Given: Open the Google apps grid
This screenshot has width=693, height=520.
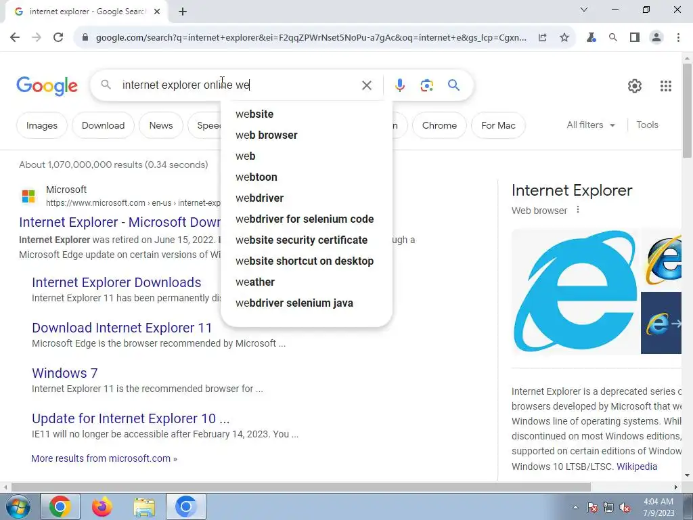Looking at the screenshot, I should 666,86.
